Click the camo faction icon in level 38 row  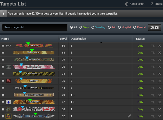(8, 109)
